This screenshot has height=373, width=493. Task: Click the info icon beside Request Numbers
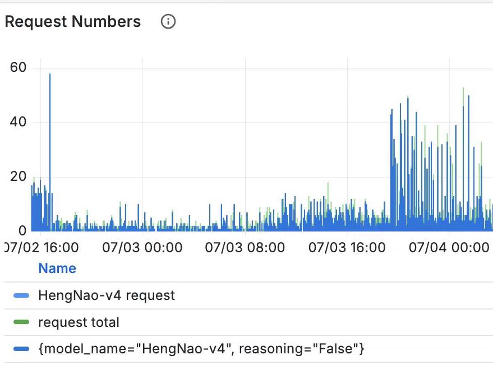[168, 22]
